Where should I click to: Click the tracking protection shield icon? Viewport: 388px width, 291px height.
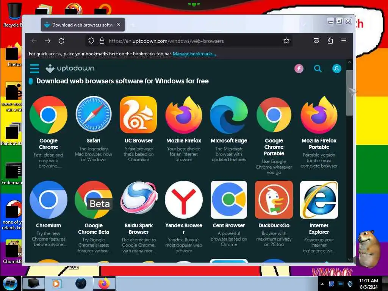tap(91, 41)
